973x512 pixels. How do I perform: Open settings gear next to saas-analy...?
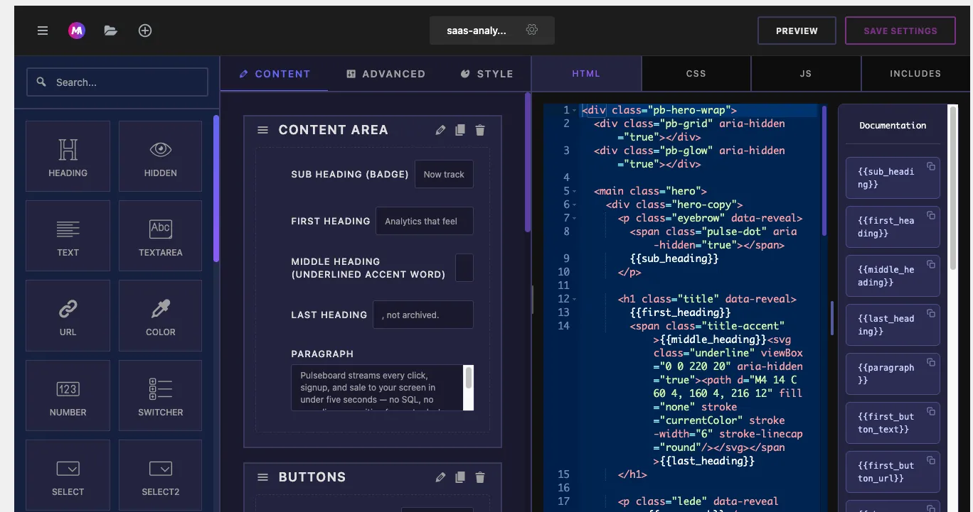pyautogui.click(x=531, y=30)
